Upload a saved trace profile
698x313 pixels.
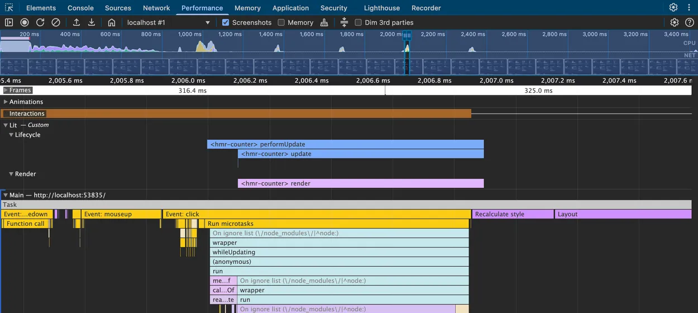tap(77, 22)
